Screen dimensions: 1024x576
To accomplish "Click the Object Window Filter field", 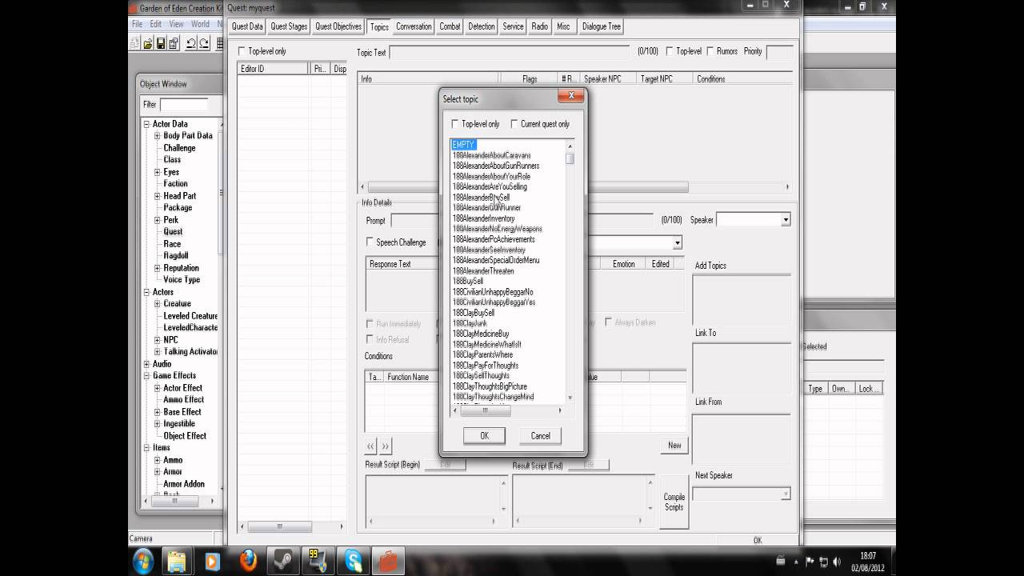I will point(184,105).
